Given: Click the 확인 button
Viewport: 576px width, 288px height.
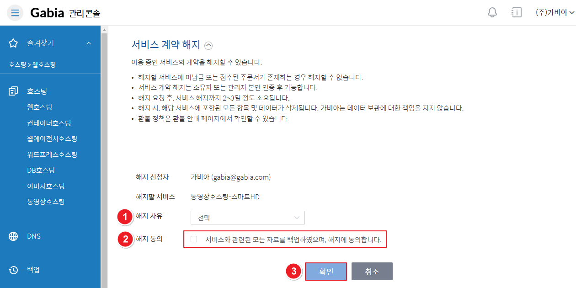Looking at the screenshot, I should point(326,271).
